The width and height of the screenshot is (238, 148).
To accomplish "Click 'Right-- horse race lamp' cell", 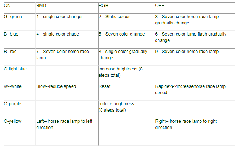I will click(x=195, y=132).
